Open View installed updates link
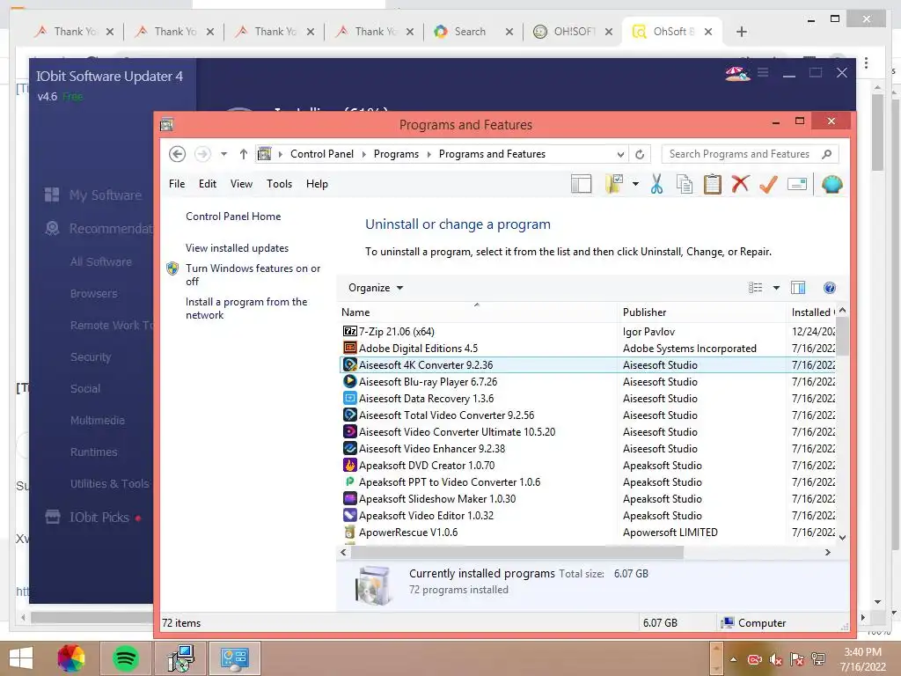901x676 pixels. pos(237,247)
